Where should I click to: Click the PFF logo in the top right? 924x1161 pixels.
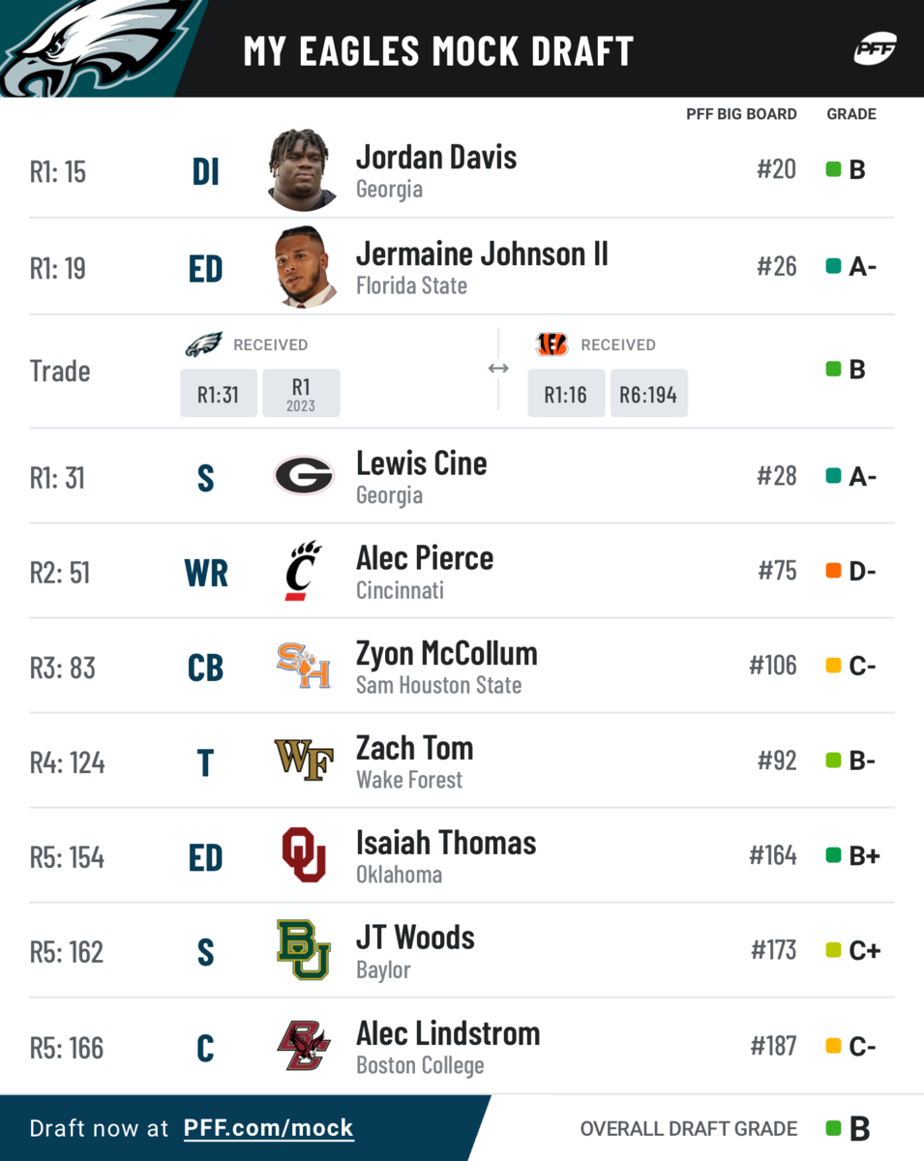tap(876, 48)
